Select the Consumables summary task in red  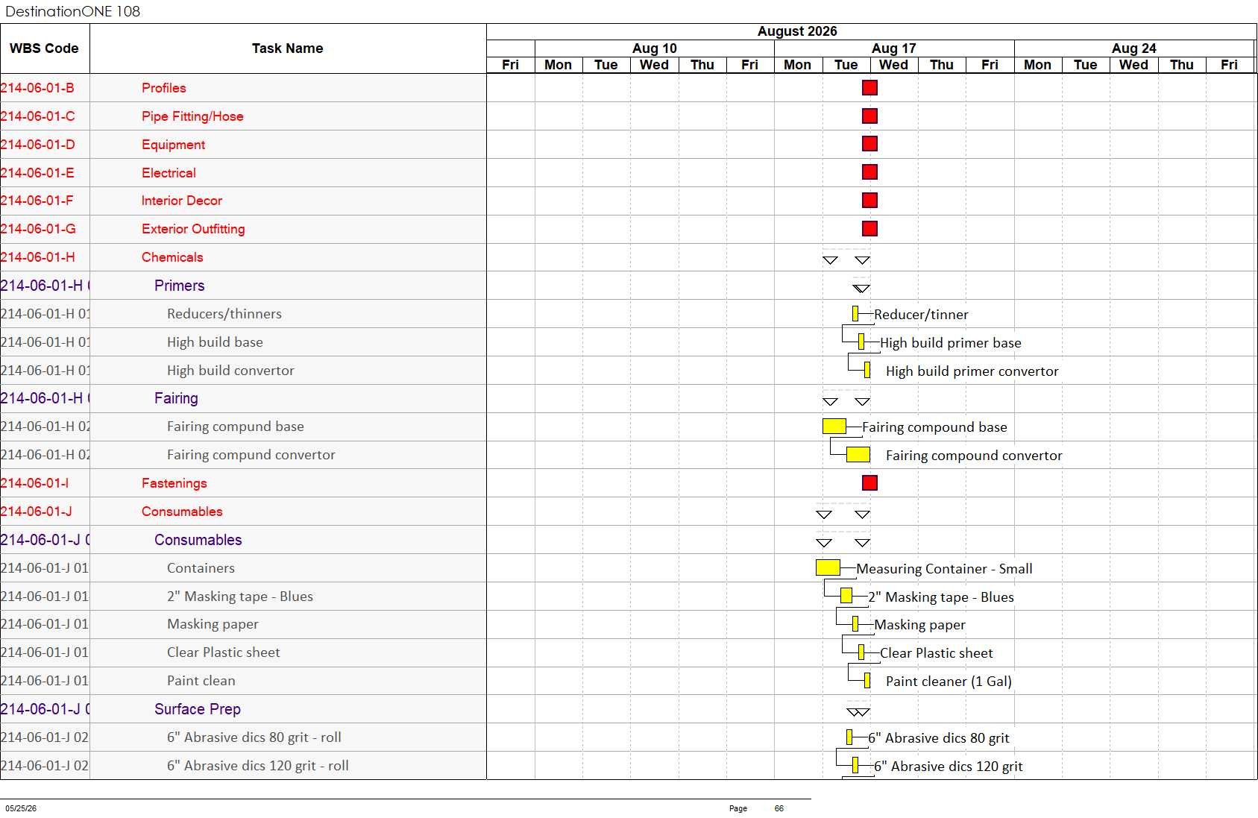182,512
